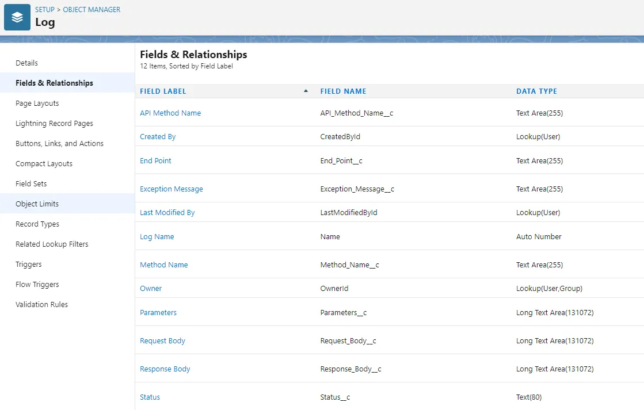
Task: Go to Object Manager breadcrumb link
Action: tap(92, 10)
